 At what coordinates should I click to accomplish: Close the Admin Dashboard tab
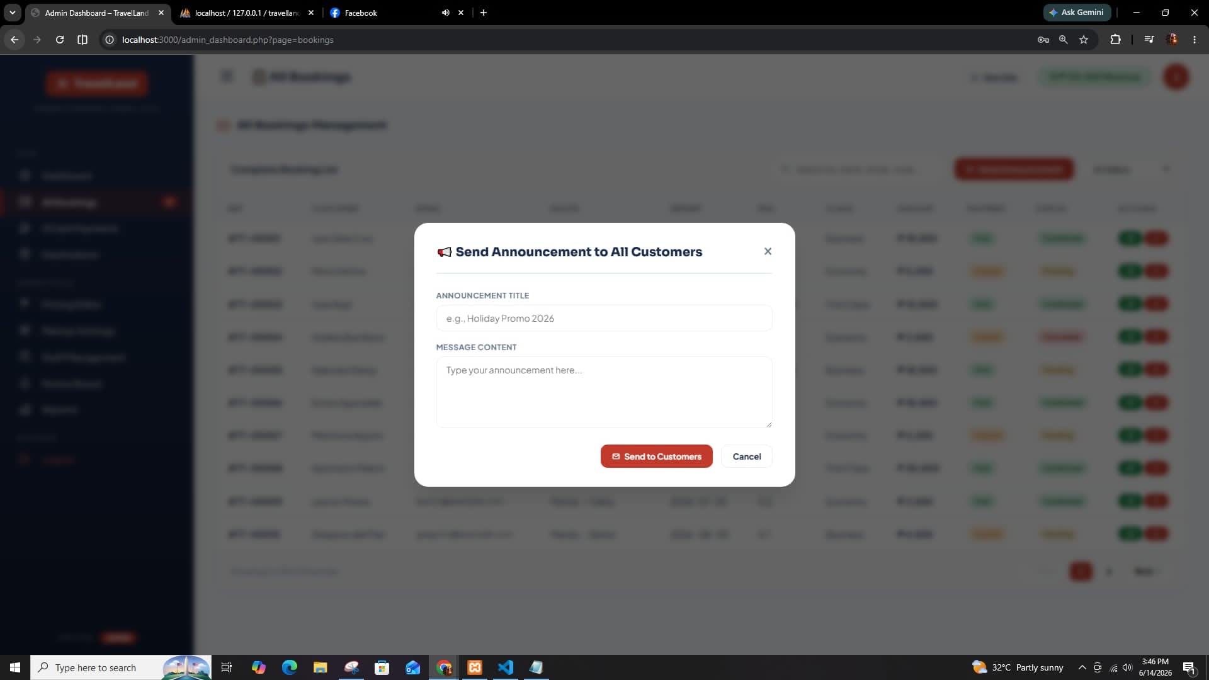pyautogui.click(x=161, y=13)
